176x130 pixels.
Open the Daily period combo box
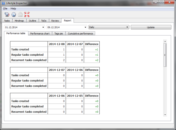pyautogui.click(x=109, y=27)
